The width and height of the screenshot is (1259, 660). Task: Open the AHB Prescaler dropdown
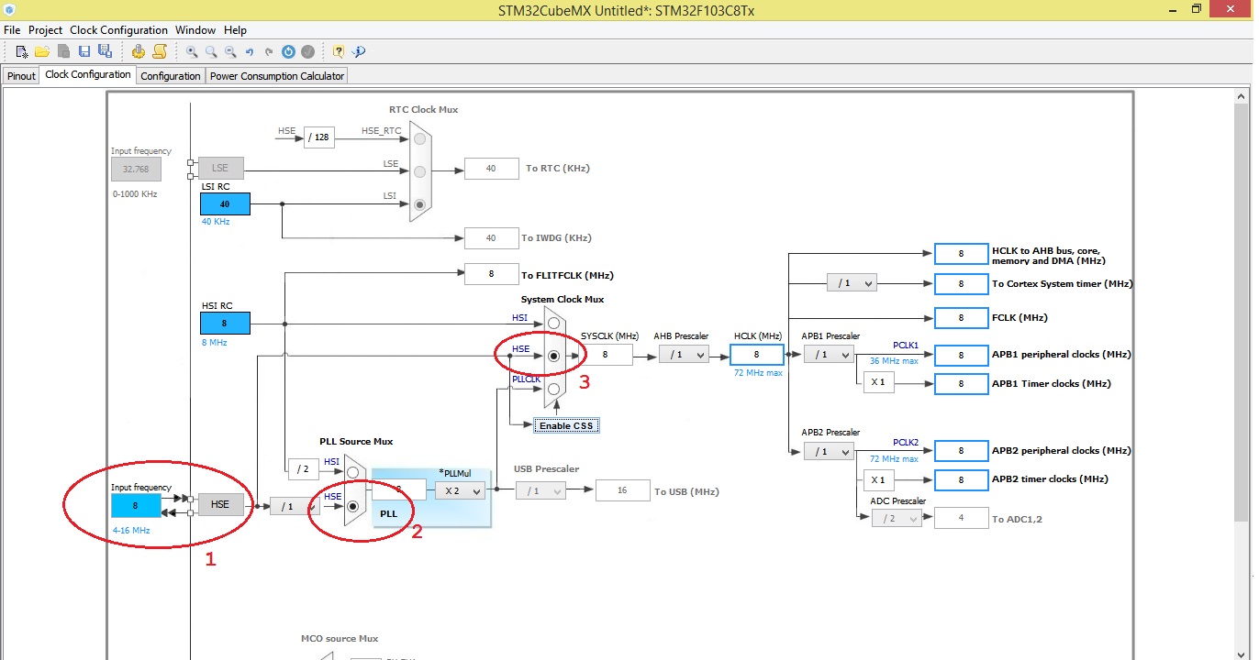pyautogui.click(x=684, y=354)
